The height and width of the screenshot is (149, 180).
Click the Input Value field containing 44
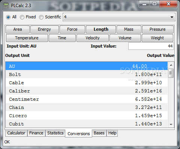(151, 46)
